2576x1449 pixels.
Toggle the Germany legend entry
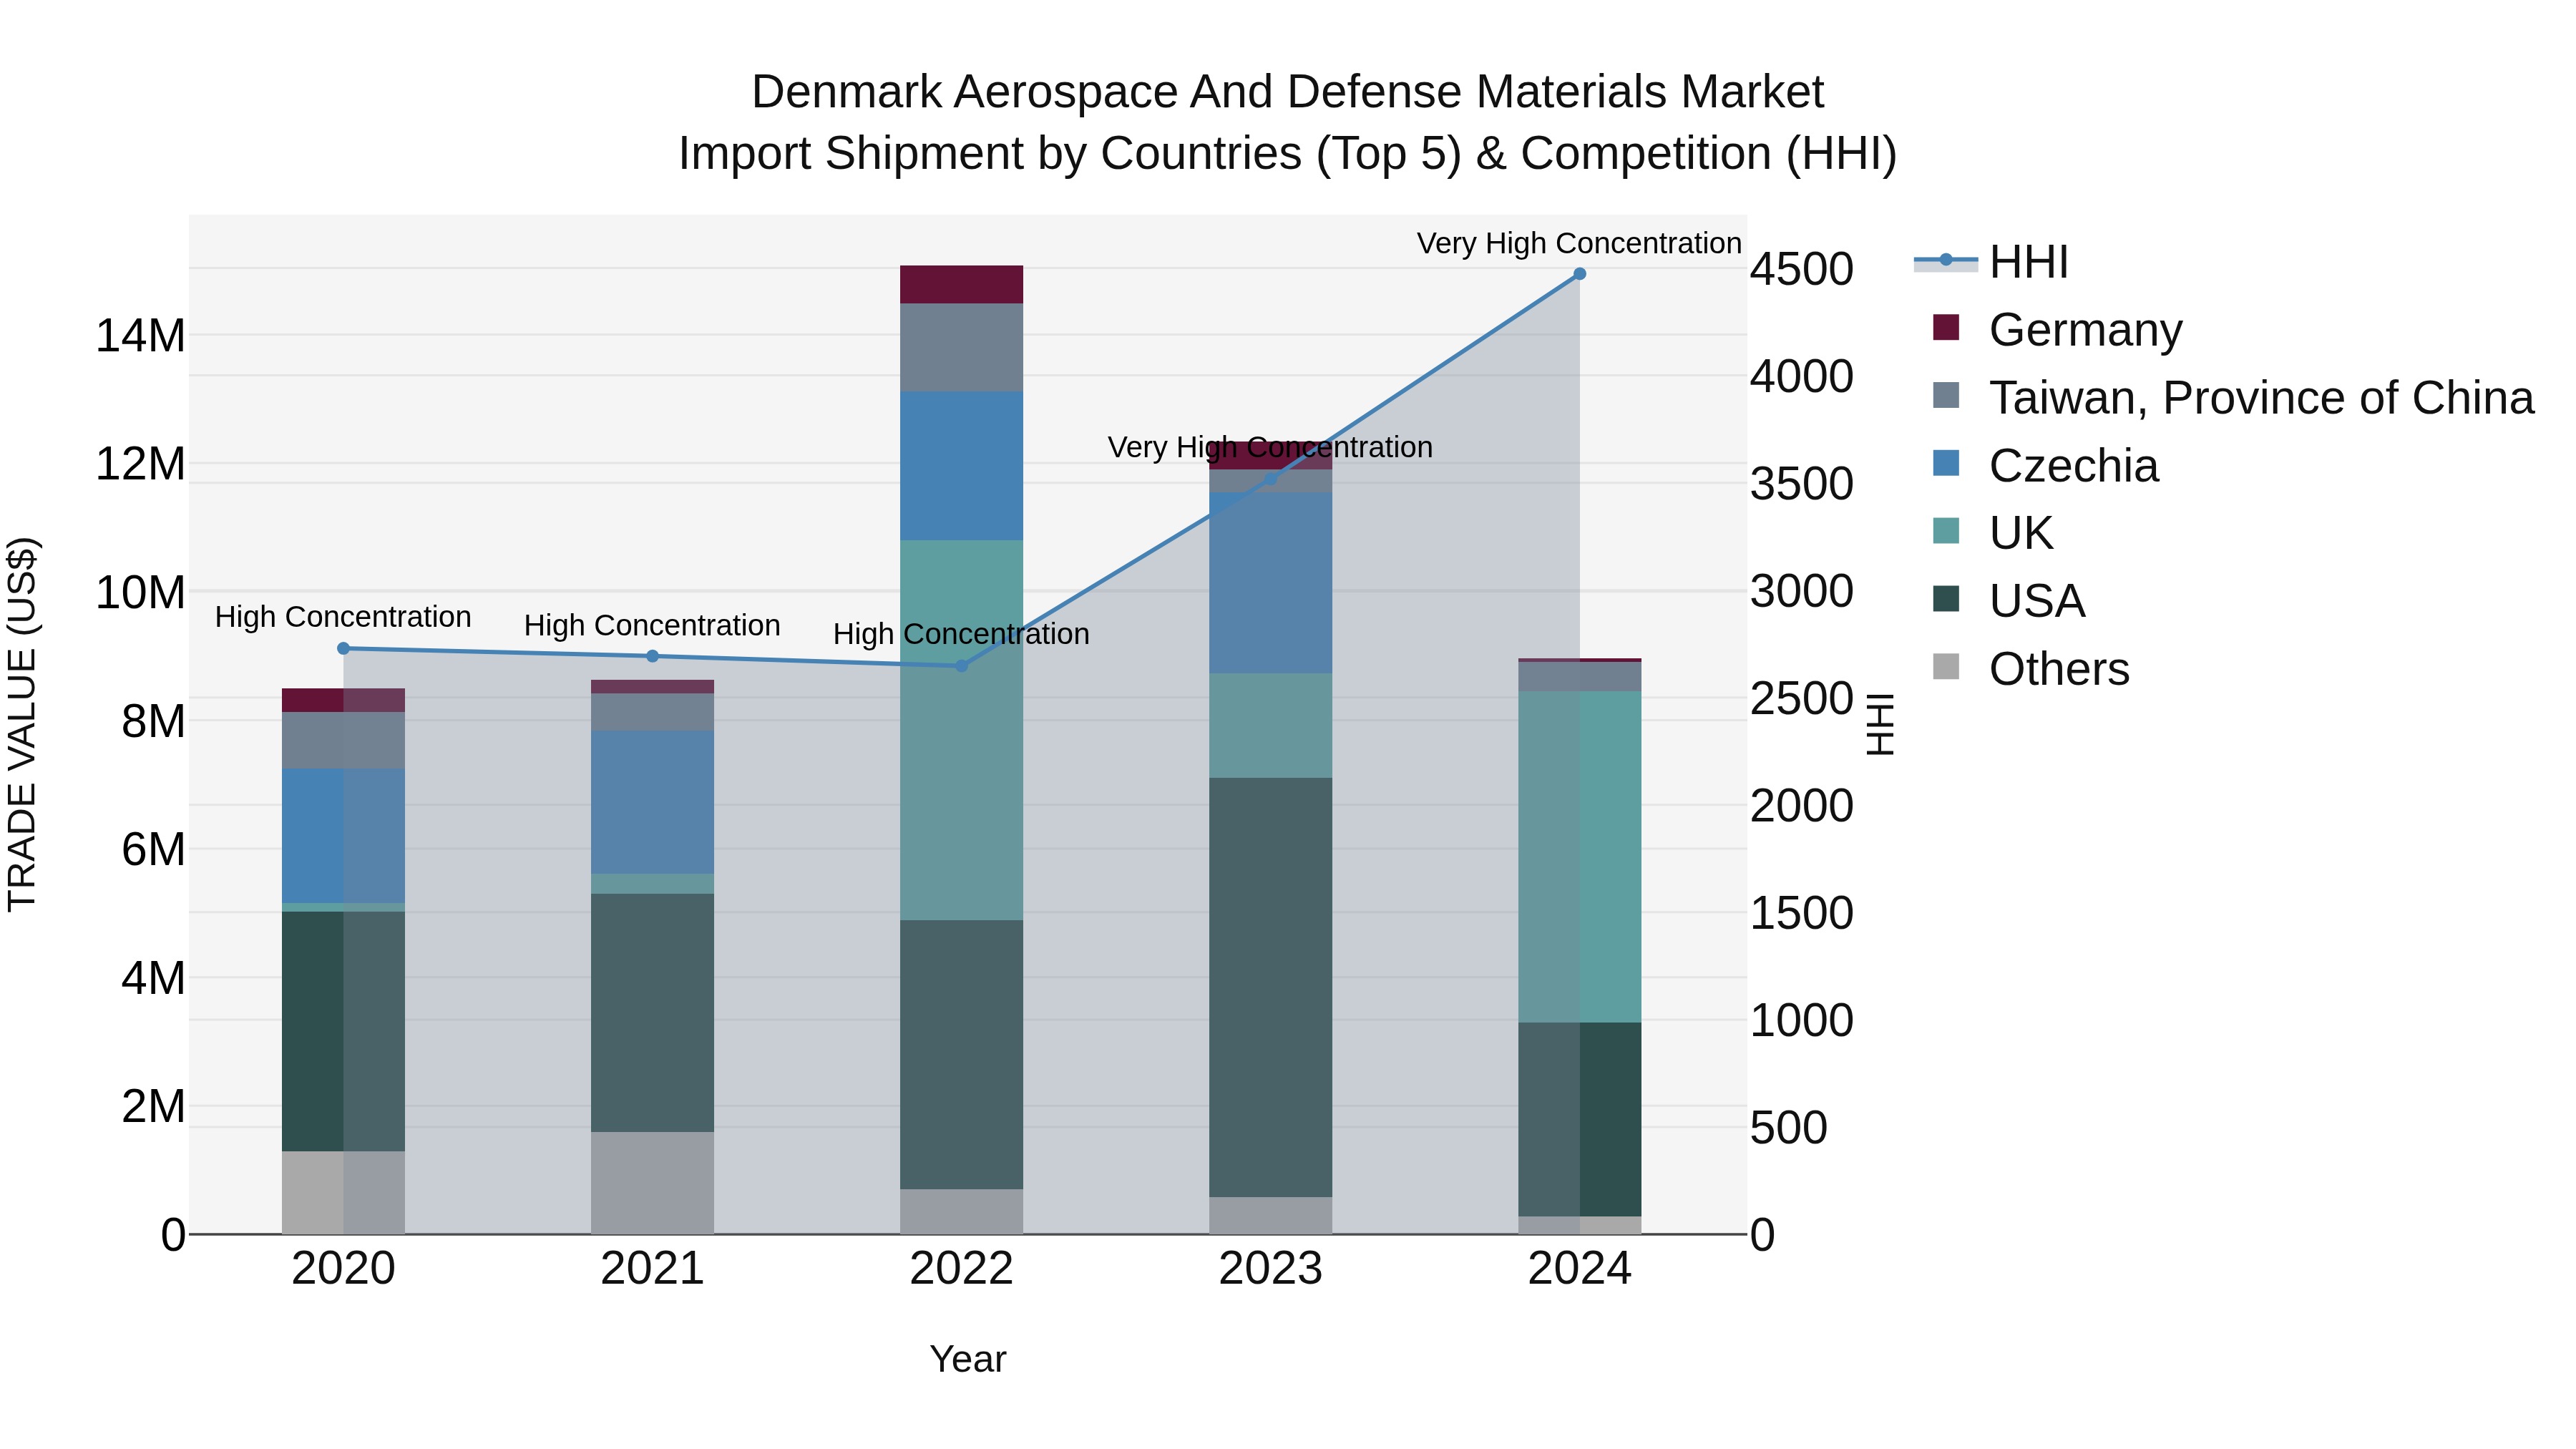coord(2057,330)
